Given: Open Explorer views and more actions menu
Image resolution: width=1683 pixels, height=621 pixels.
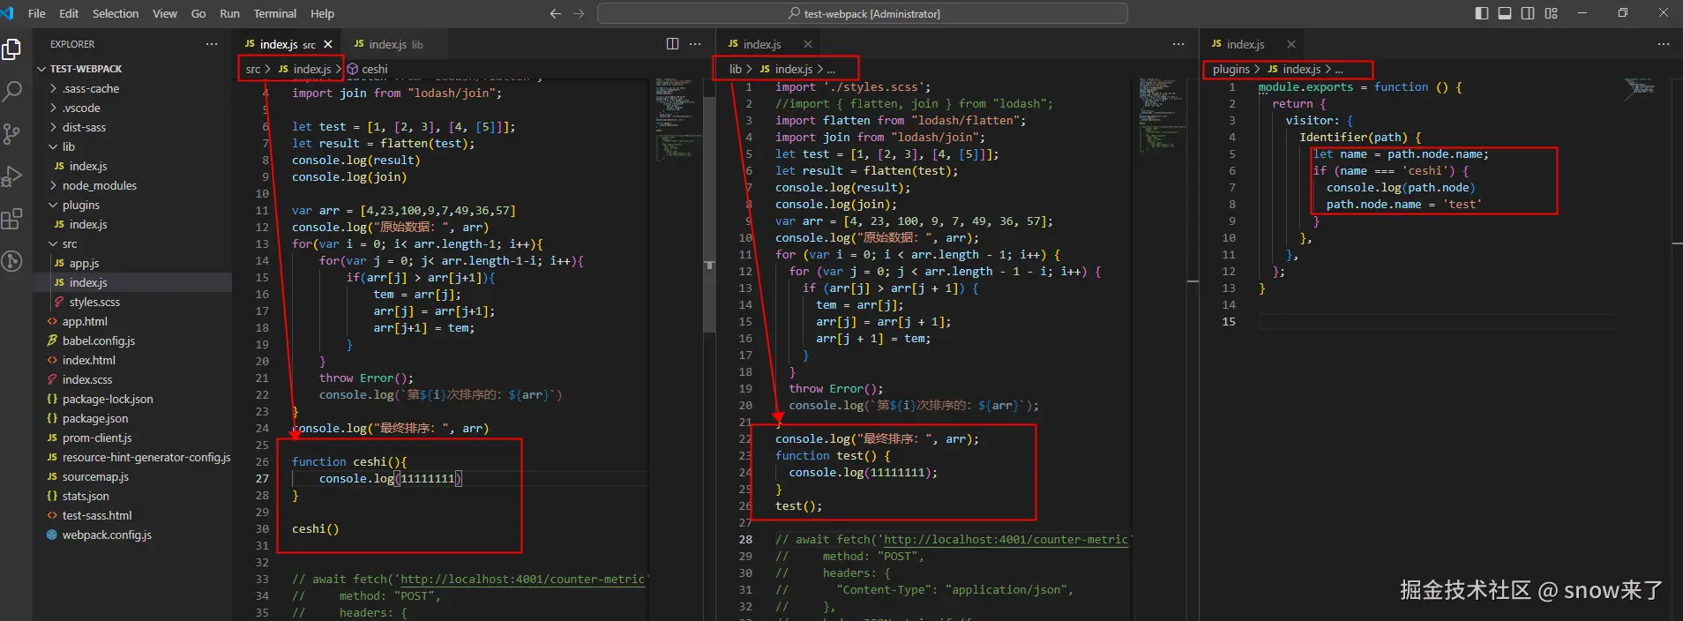Looking at the screenshot, I should point(212,44).
